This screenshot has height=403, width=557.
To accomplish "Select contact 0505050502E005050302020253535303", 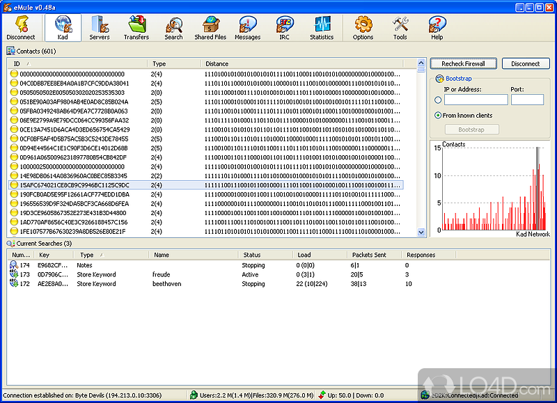I will 205,93.
